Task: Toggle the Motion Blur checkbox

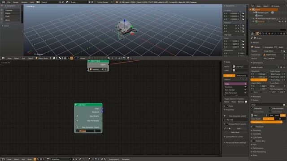Action: click(254, 141)
